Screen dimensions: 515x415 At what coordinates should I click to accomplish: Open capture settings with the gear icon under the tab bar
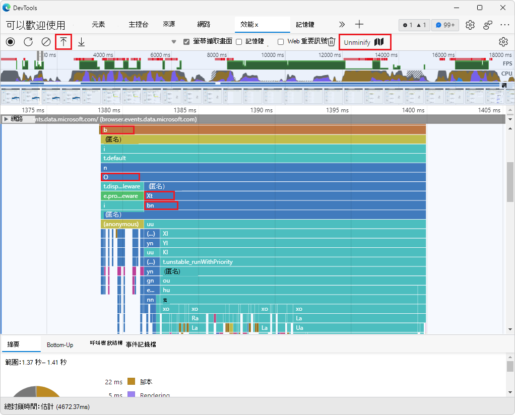503,42
